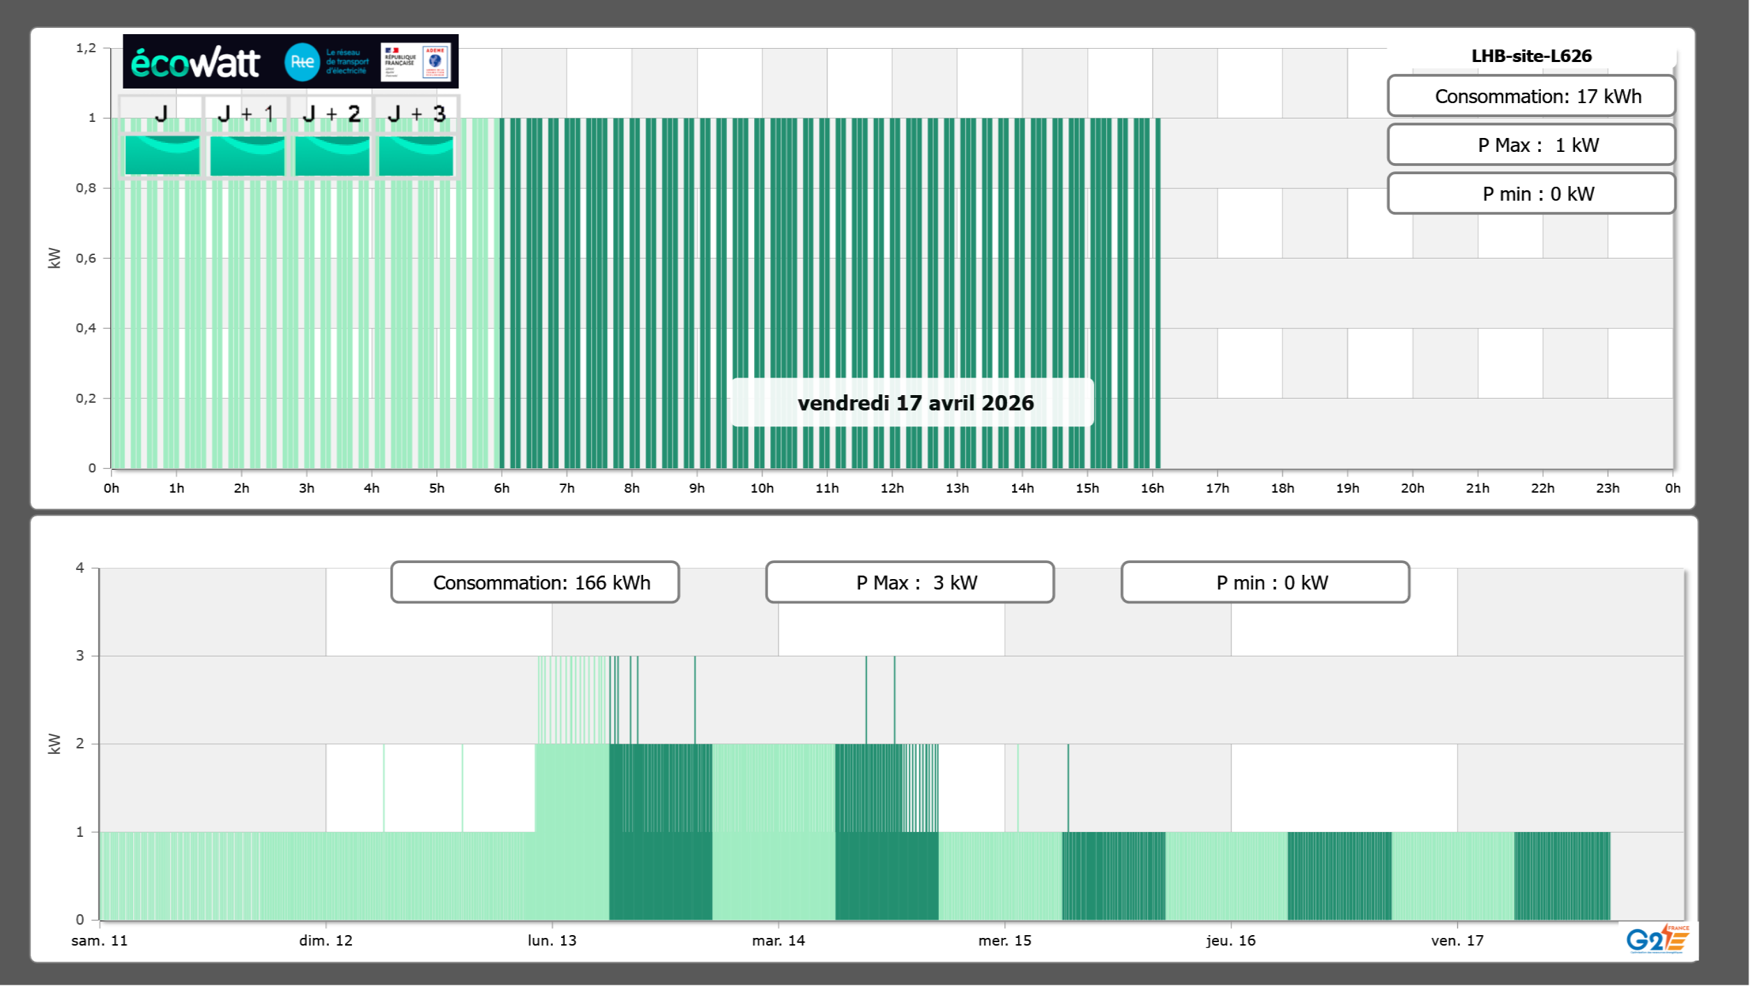Click the G2E France logo

(x=1657, y=939)
